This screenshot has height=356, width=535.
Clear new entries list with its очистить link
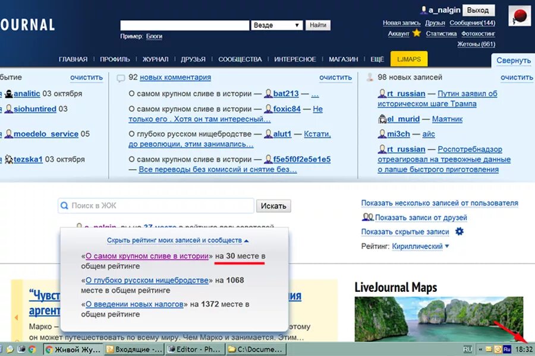point(517,77)
